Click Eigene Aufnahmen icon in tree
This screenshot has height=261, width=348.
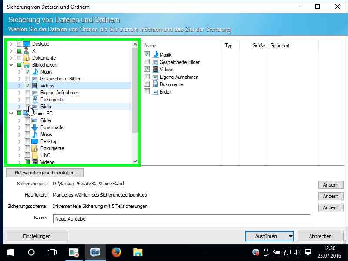coord(35,93)
